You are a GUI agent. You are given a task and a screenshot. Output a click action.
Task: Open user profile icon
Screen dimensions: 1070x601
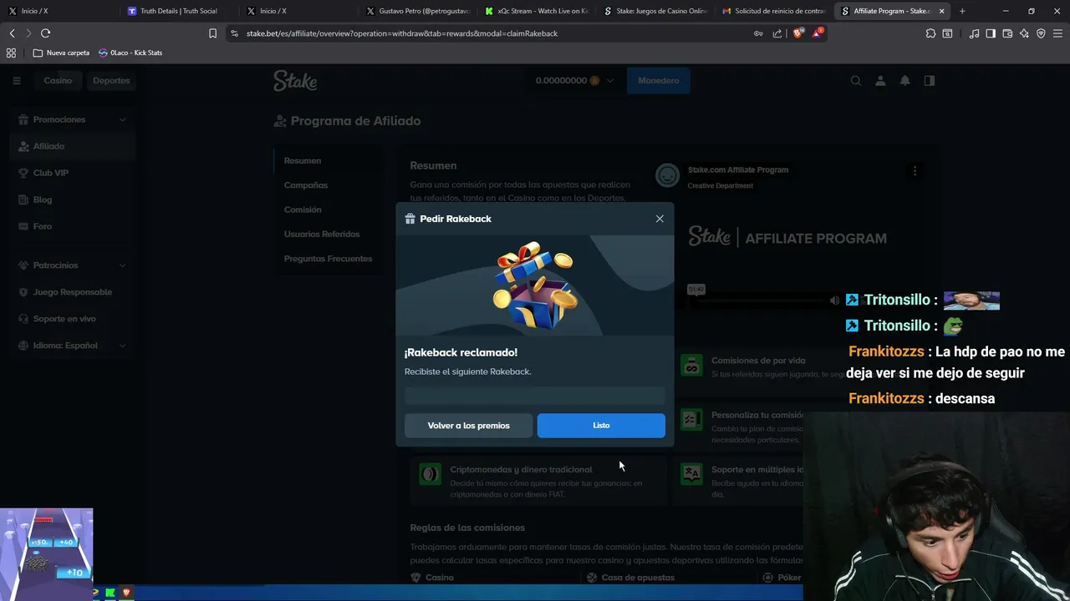[880, 81]
